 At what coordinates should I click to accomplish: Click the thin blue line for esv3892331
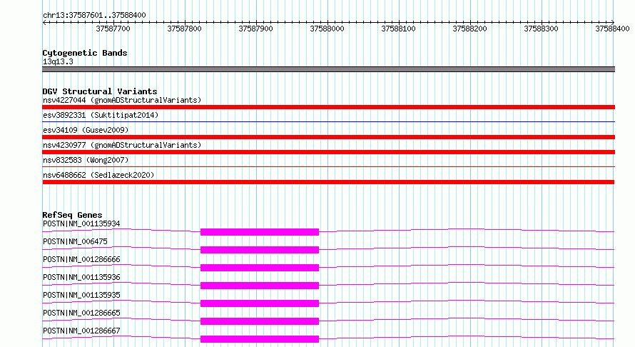(x=328, y=121)
